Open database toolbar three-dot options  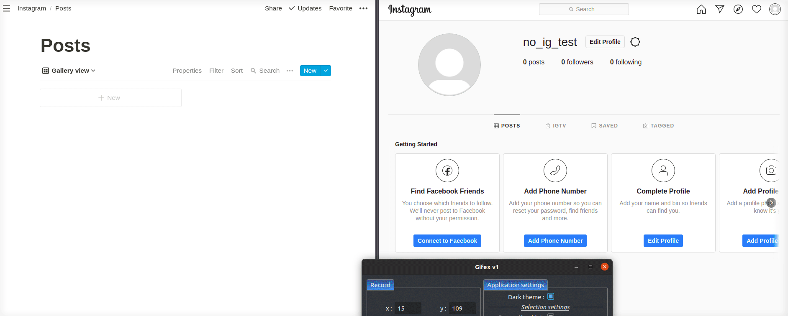[290, 71]
